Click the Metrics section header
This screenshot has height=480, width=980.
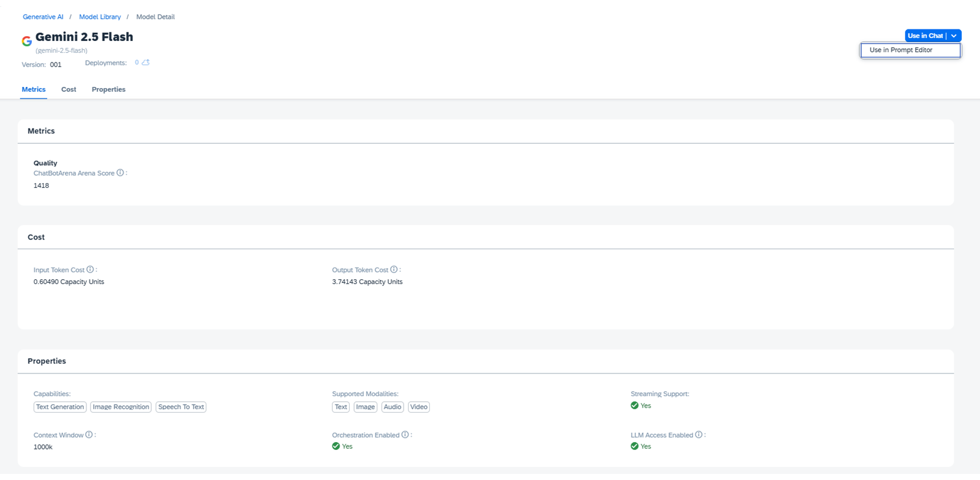41,131
